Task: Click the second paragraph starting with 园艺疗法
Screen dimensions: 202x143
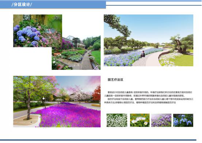Action: point(149,101)
